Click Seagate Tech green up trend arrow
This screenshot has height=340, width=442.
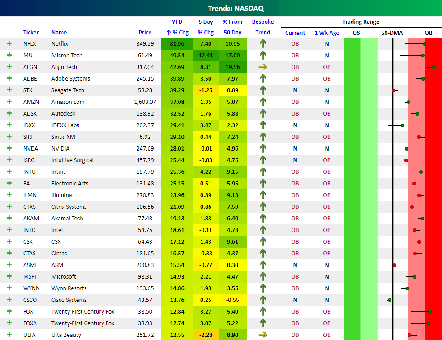pyautogui.click(x=263, y=90)
